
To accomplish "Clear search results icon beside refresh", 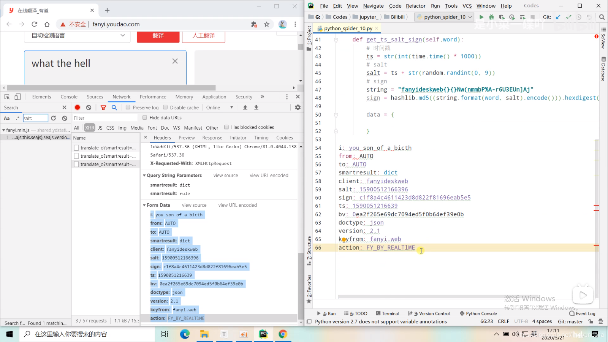I will 65,118.
